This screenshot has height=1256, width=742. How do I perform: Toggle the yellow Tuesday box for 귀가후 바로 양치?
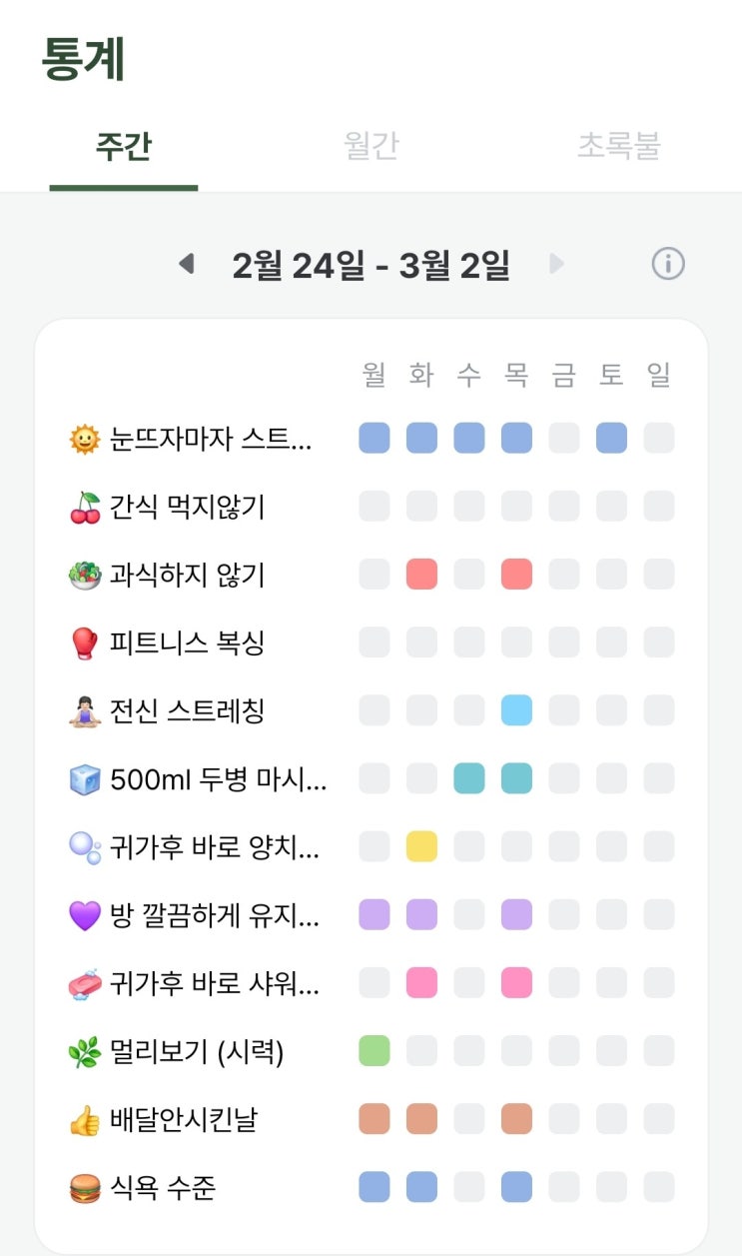(421, 847)
